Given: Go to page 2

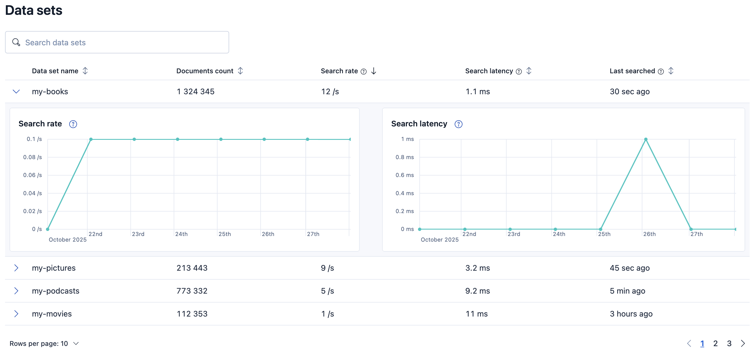Looking at the screenshot, I should 715,343.
